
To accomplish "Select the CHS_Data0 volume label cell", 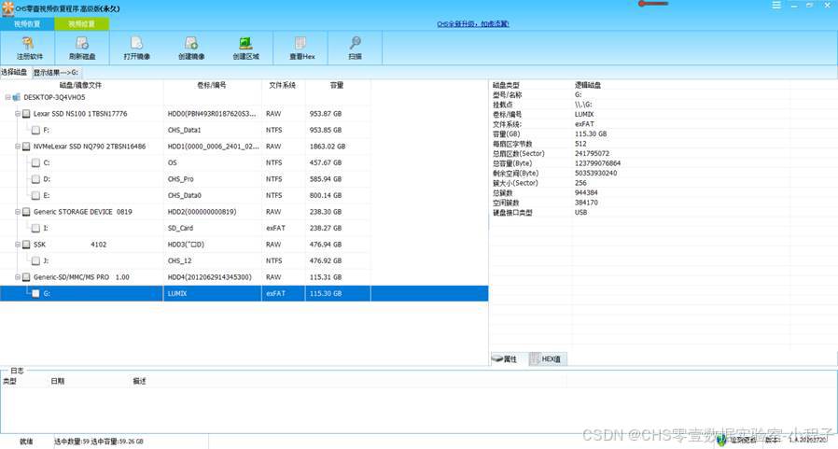I will pos(185,196).
